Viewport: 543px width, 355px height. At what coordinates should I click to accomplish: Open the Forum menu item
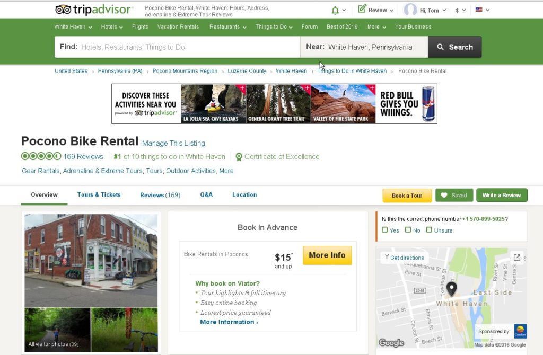tap(310, 26)
